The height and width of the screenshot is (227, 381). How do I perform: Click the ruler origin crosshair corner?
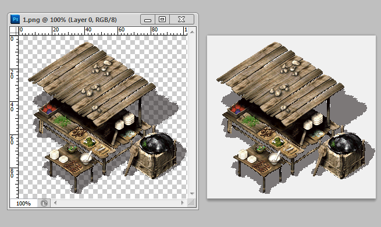pyautogui.click(x=14, y=31)
